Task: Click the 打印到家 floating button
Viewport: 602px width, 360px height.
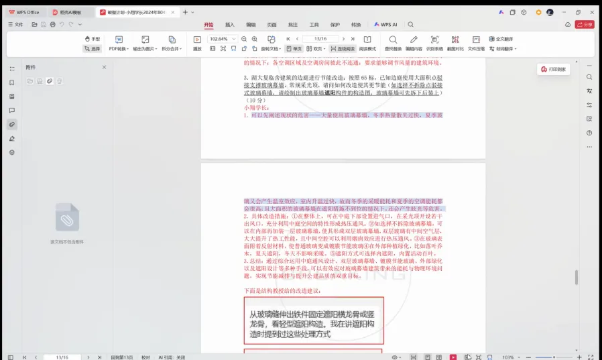Action: click(x=553, y=69)
